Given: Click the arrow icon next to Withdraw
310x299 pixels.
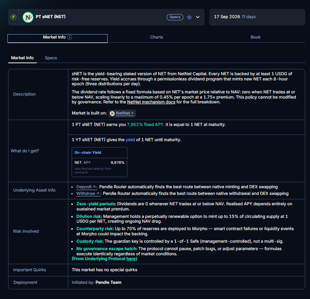Looking at the screenshot, I should tap(98, 193).
